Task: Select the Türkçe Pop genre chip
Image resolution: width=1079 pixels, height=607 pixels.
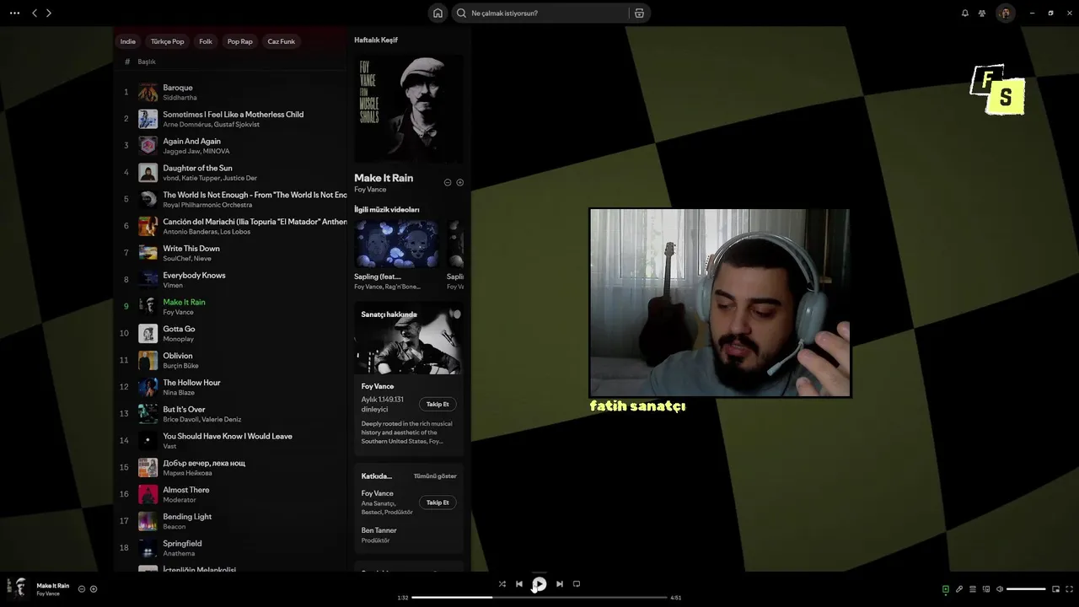Action: [x=168, y=41]
